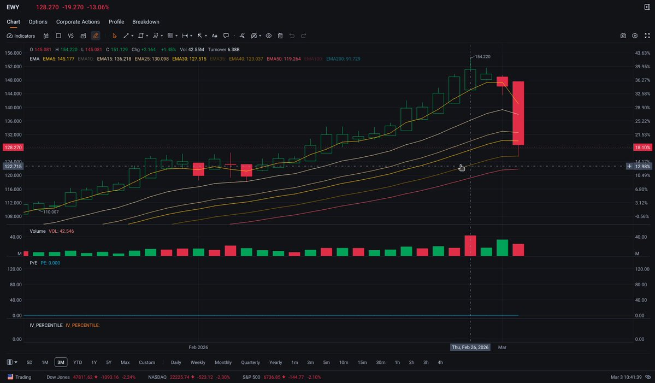655x383 pixels.
Task: Toggle drawings visibility with eye icon
Action: (x=269, y=36)
